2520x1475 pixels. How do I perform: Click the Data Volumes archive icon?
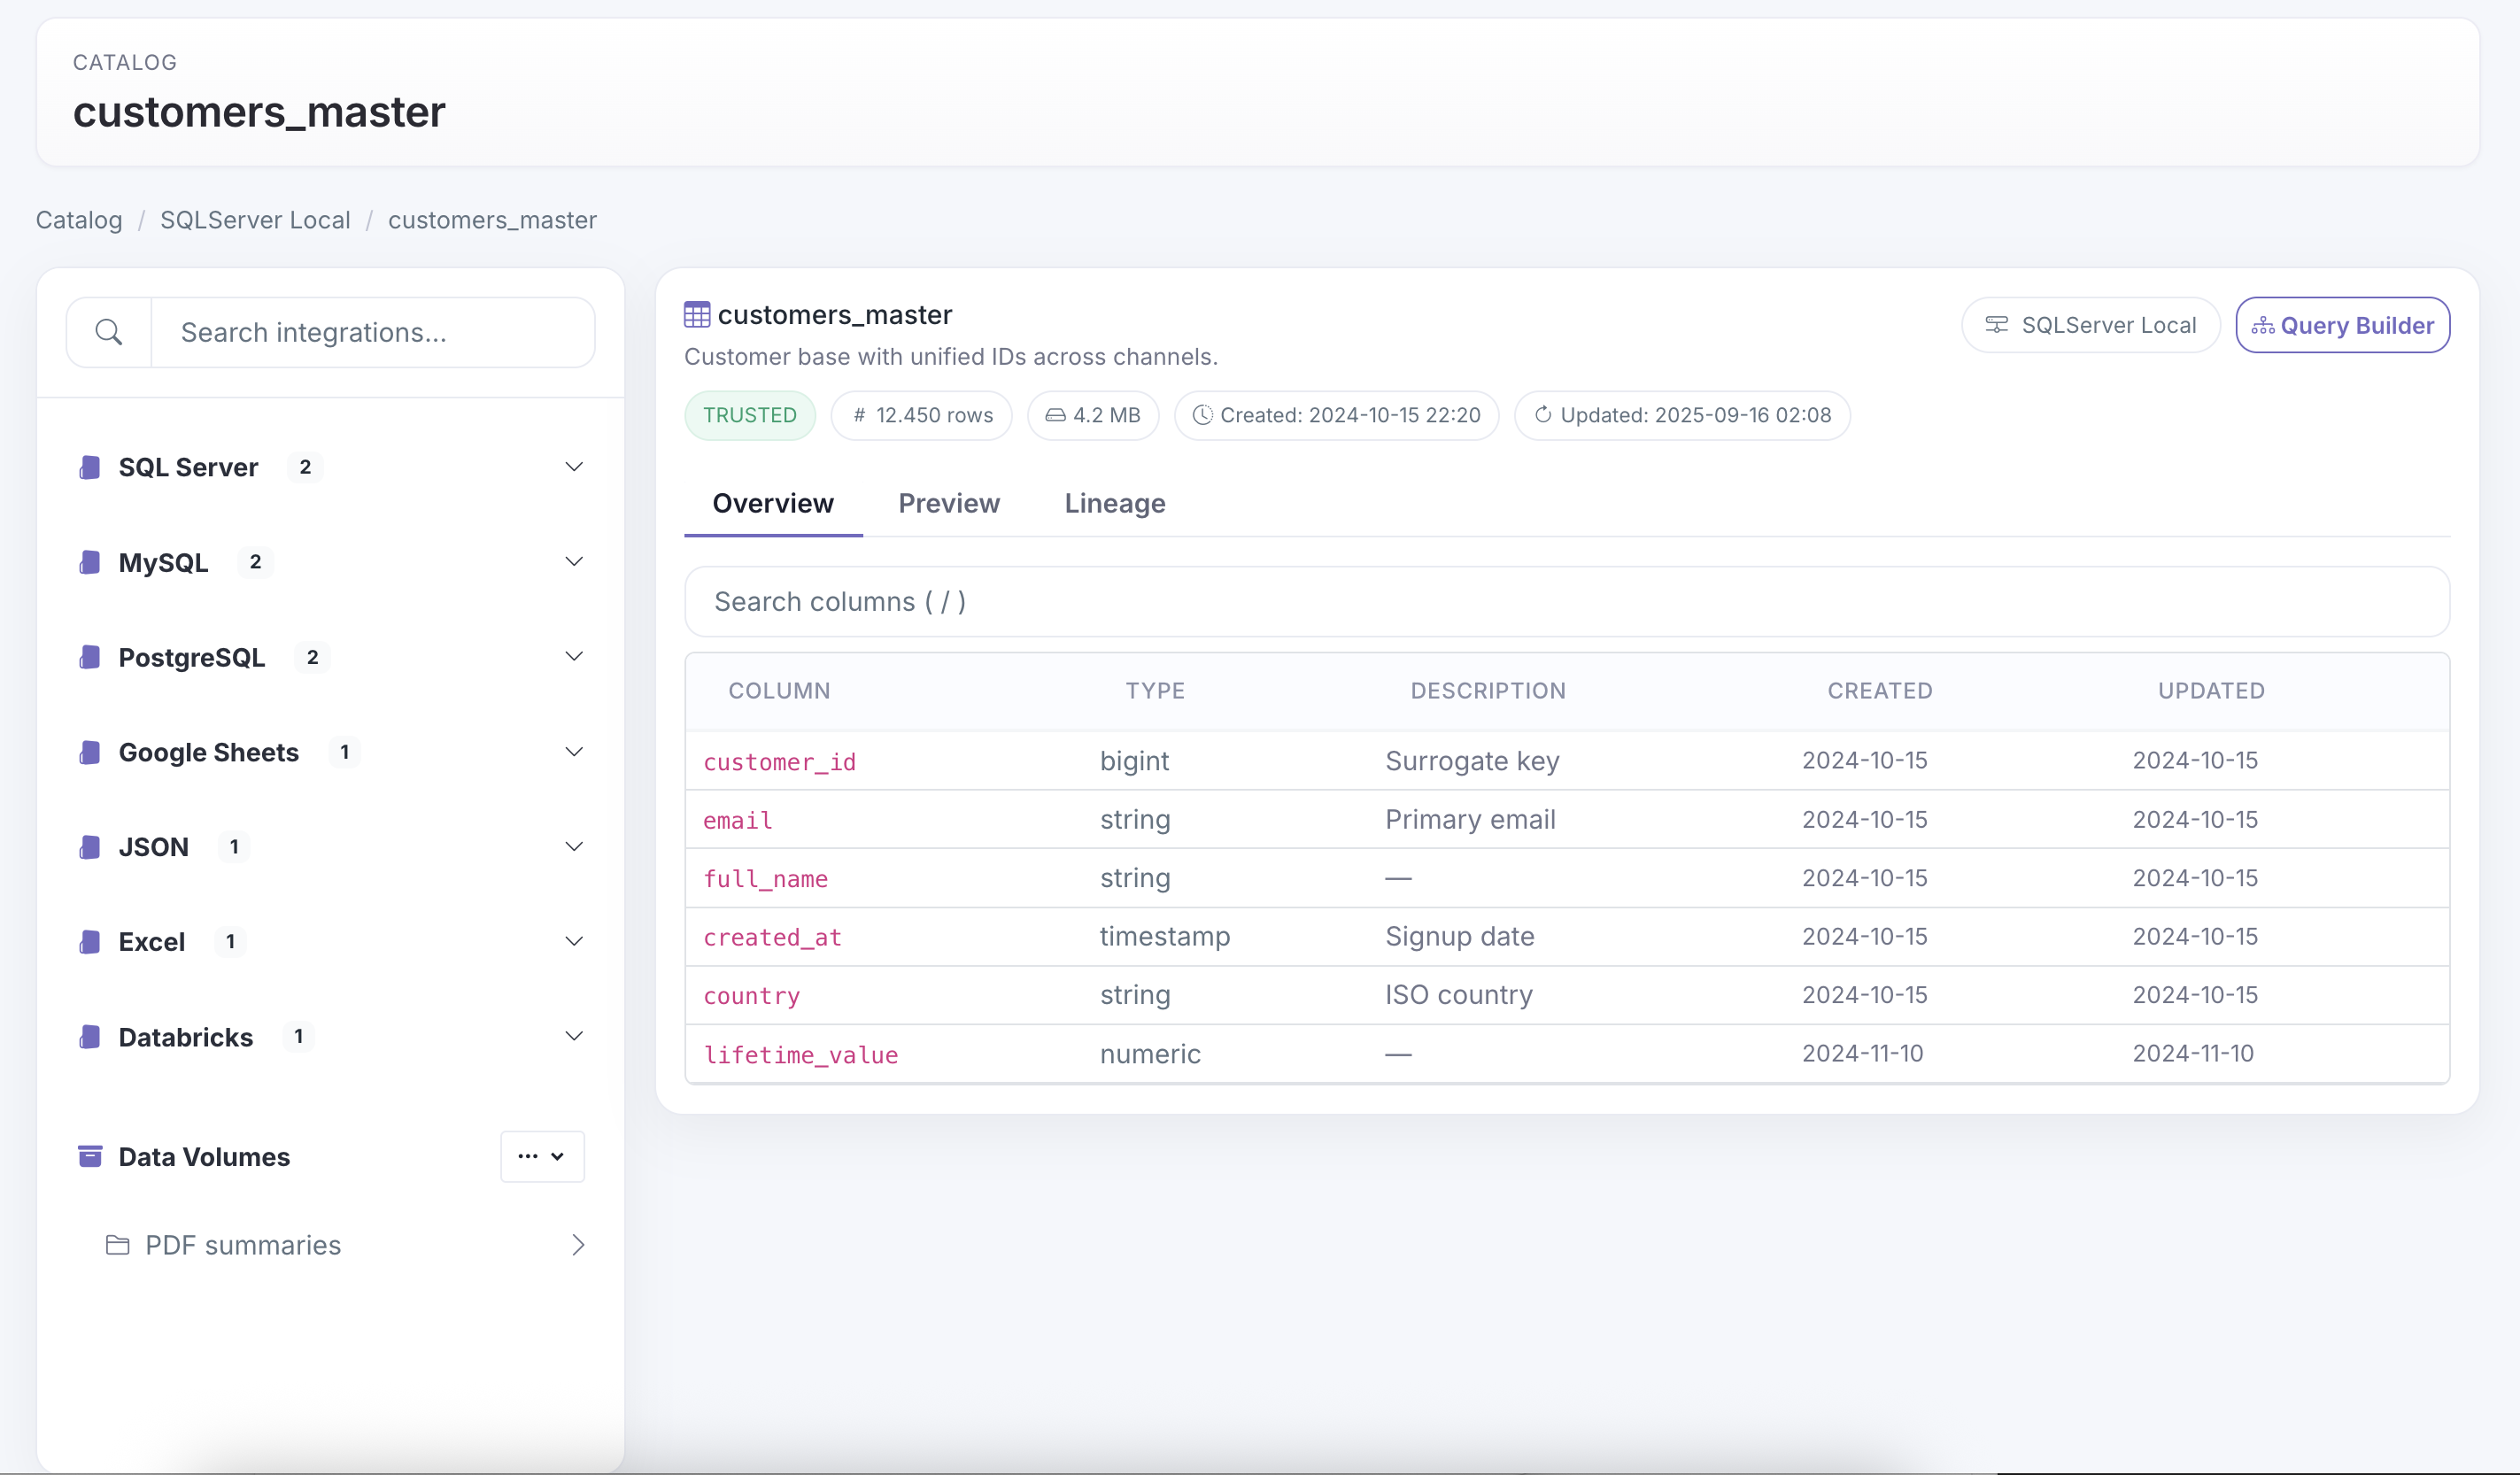click(x=90, y=1156)
